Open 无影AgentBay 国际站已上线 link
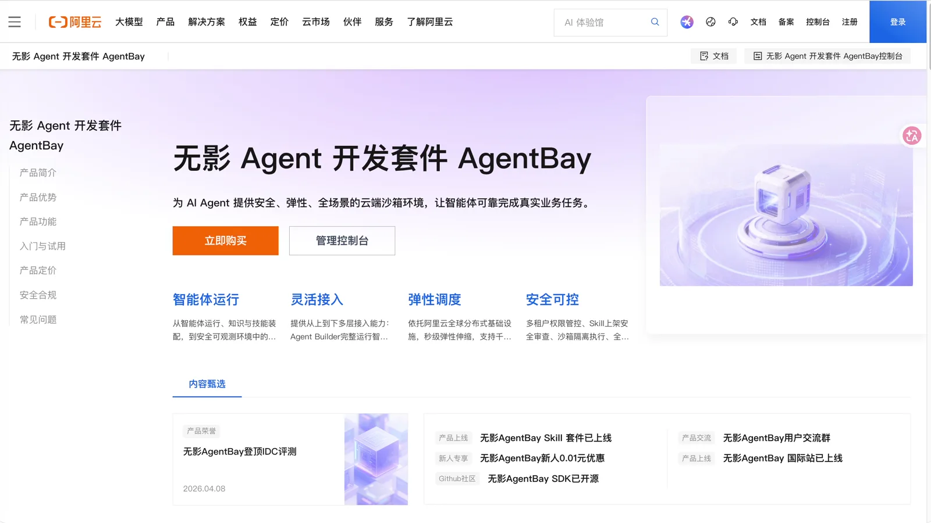The width and height of the screenshot is (931, 523). click(783, 458)
